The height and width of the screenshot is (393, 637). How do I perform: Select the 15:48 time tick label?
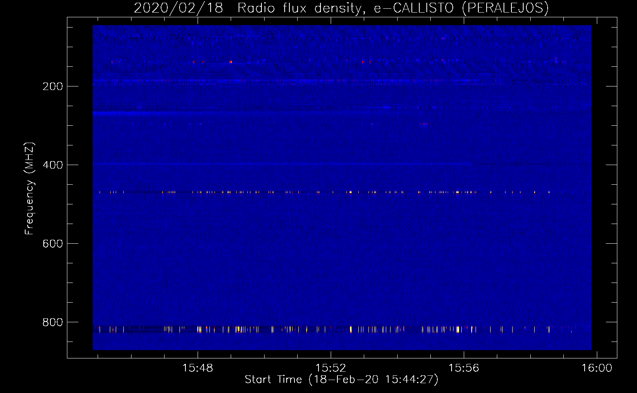coord(198,368)
